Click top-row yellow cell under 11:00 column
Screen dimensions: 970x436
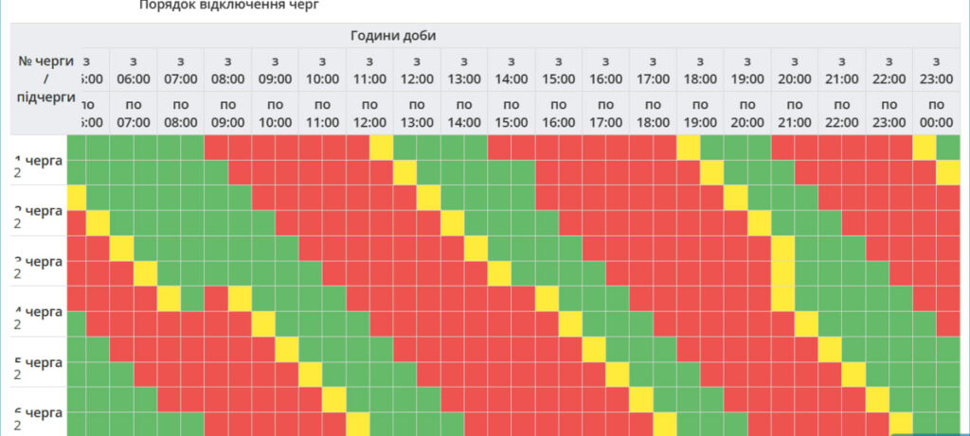[381, 148]
